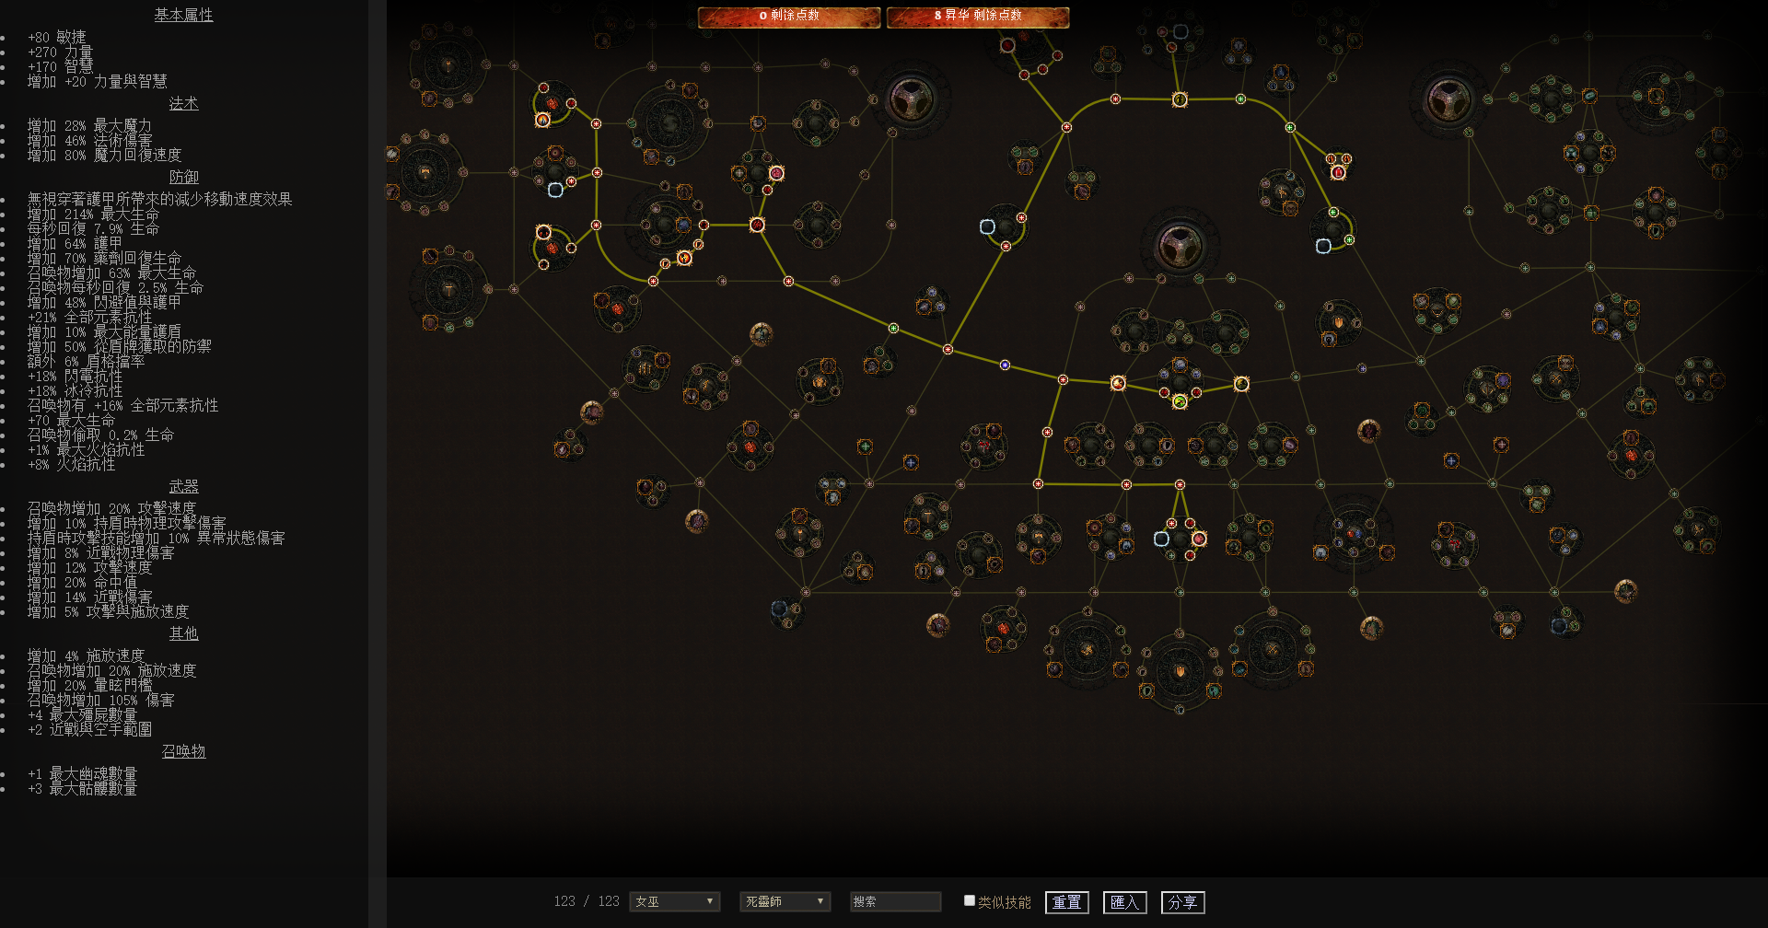This screenshot has width=1768, height=928.
Task: Click '增加 4% 施放速度' stat
Action: [86, 655]
